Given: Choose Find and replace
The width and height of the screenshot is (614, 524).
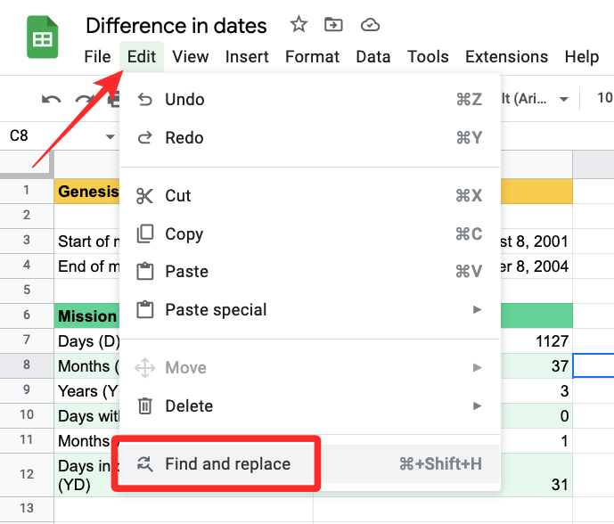Looking at the screenshot, I should click(310, 463).
